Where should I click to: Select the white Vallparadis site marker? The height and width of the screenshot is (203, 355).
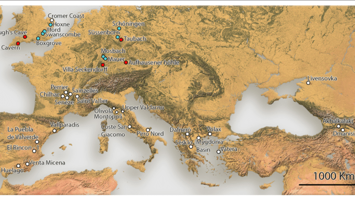pyautogui.click(x=55, y=130)
